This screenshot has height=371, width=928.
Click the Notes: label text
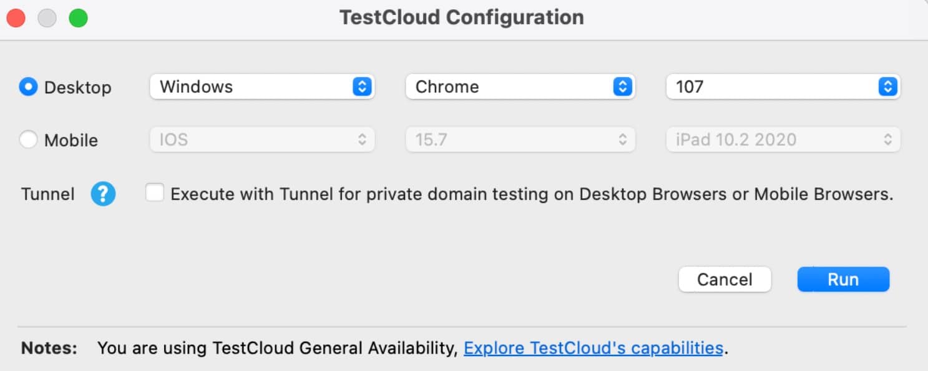49,347
